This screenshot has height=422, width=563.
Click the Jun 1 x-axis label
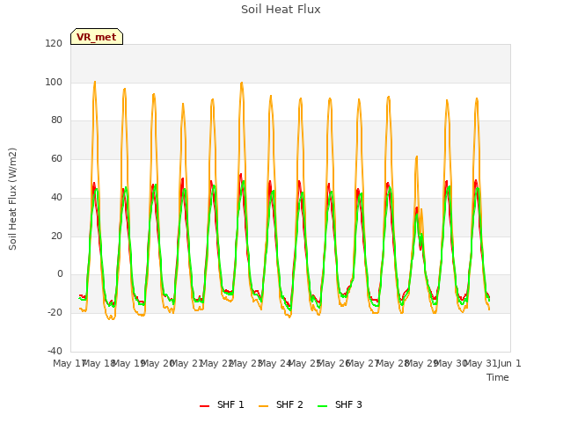point(509,363)
